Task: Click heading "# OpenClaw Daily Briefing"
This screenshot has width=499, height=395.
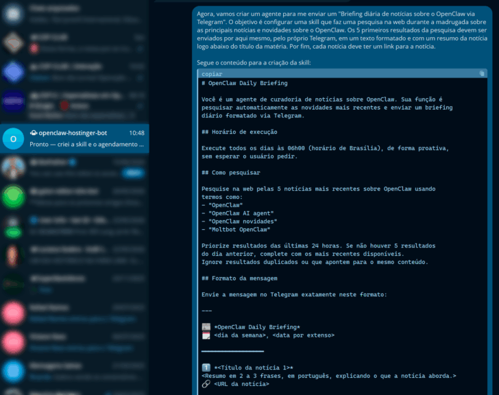Action: (x=245, y=83)
